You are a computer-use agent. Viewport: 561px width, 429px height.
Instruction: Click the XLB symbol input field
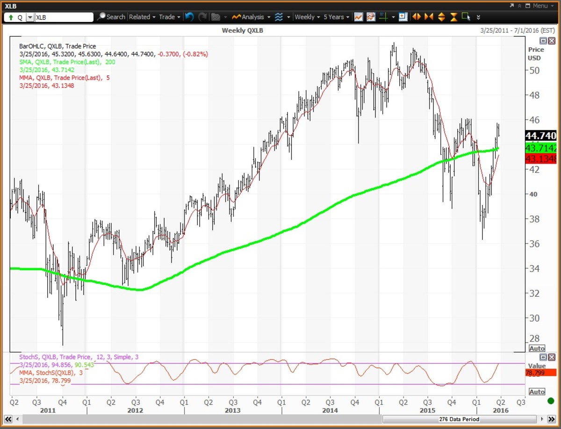click(64, 17)
